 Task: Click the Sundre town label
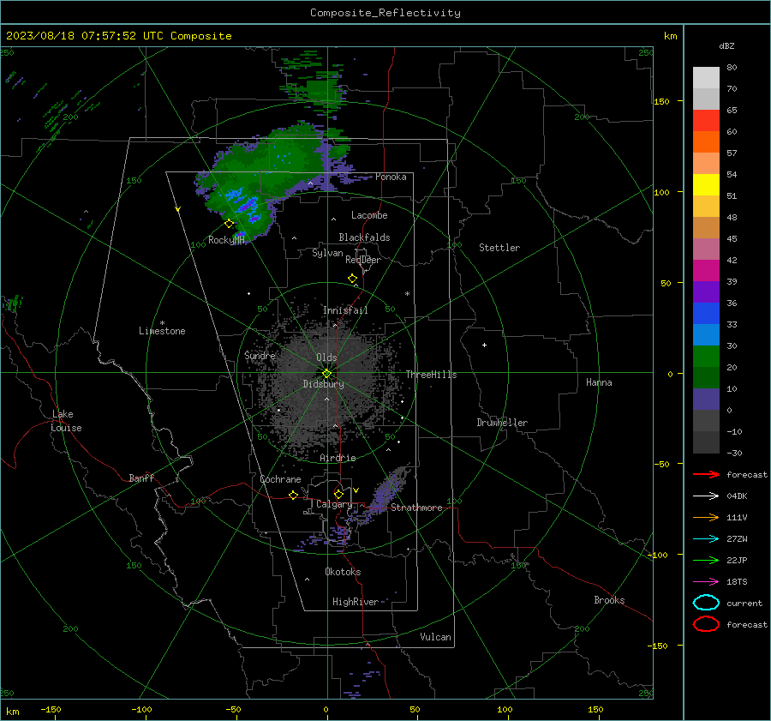[x=260, y=355]
